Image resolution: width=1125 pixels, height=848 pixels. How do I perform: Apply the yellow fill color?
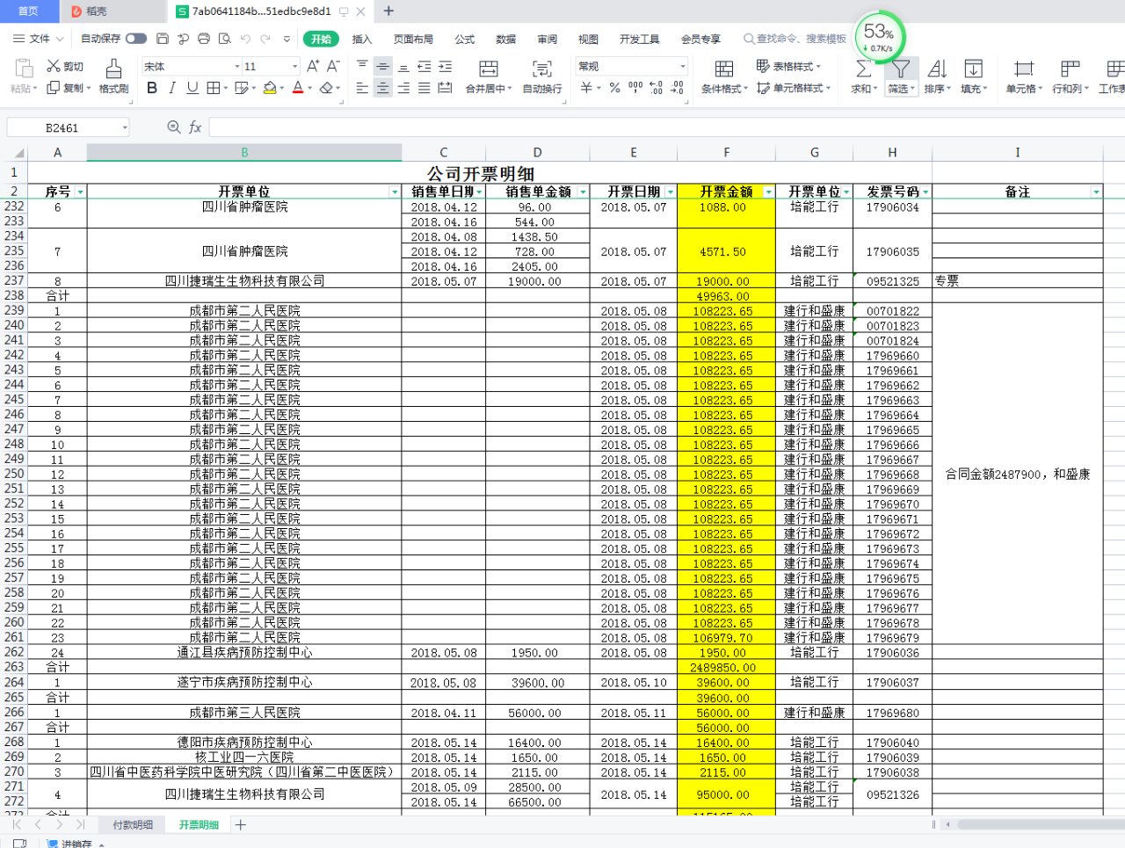tap(270, 88)
